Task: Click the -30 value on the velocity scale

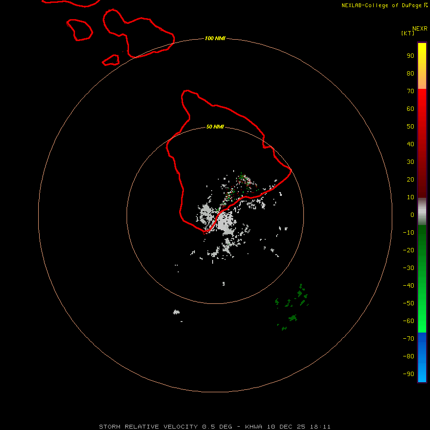Action: pyautogui.click(x=408, y=268)
